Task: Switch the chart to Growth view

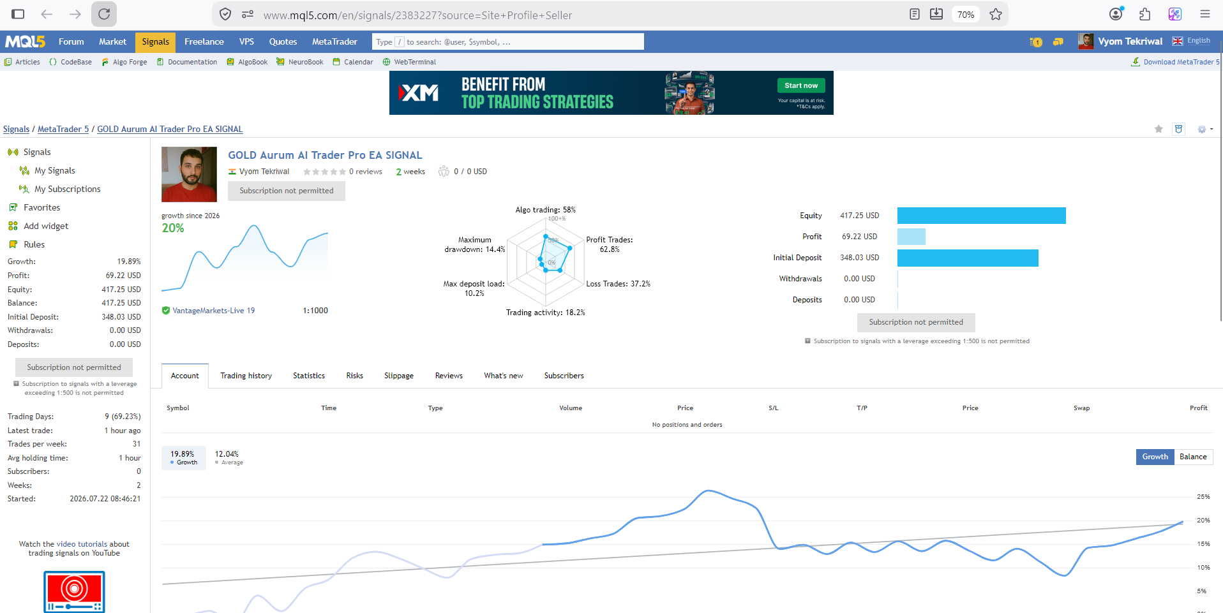Action: point(1155,457)
